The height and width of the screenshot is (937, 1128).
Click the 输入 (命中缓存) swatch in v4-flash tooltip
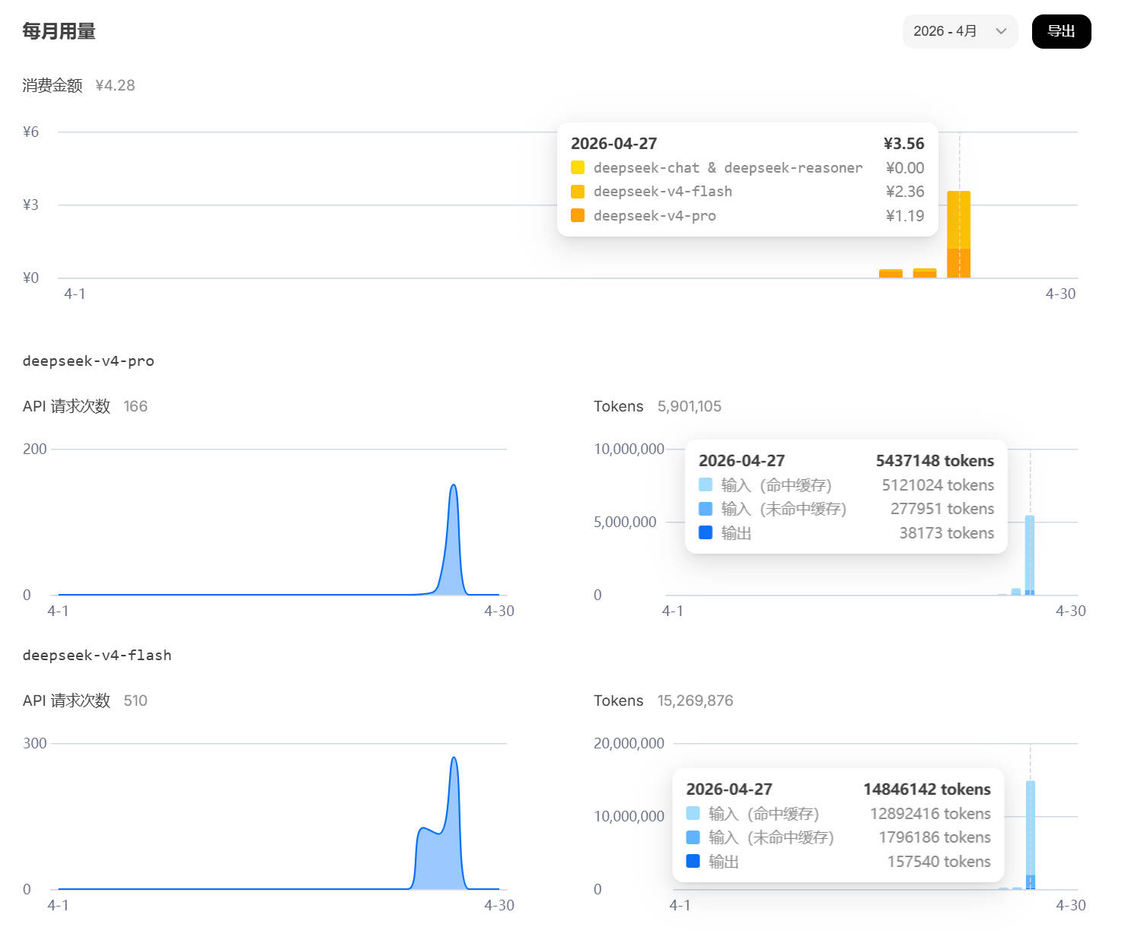pyautogui.click(x=693, y=814)
